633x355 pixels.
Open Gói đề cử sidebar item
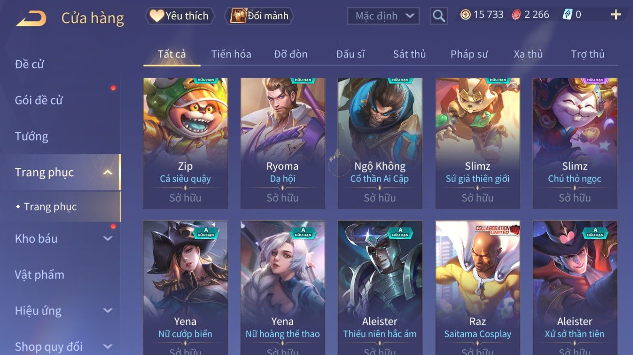39,100
